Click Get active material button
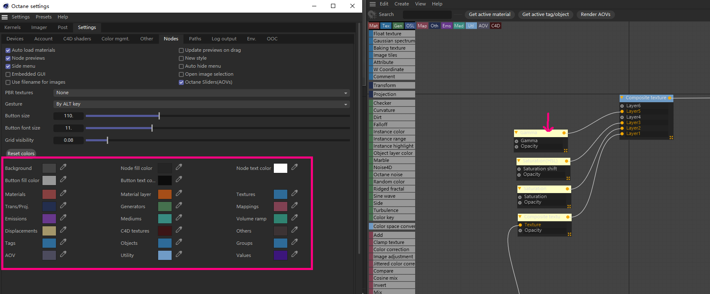Image resolution: width=710 pixels, height=294 pixels. click(x=490, y=14)
